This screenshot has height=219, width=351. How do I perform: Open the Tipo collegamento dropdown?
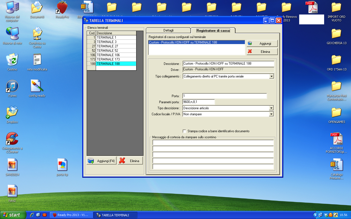click(271, 76)
